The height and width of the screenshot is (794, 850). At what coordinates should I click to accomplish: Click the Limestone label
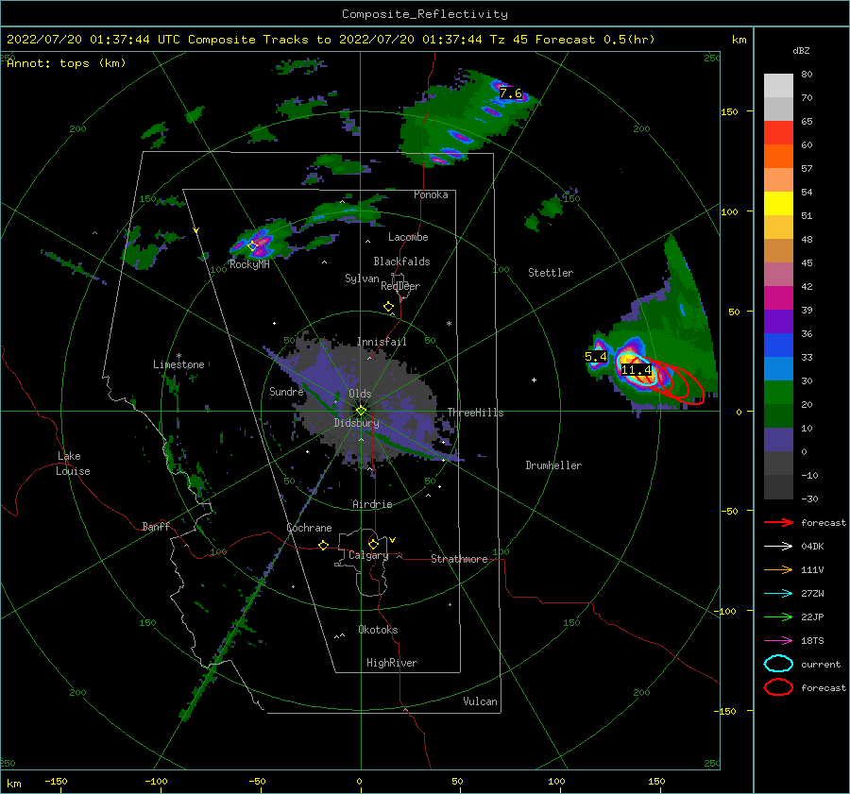coord(178,364)
